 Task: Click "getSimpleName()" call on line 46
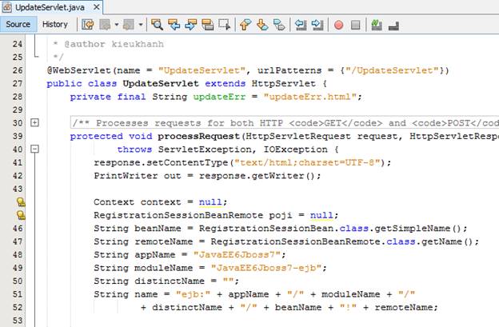(417, 229)
